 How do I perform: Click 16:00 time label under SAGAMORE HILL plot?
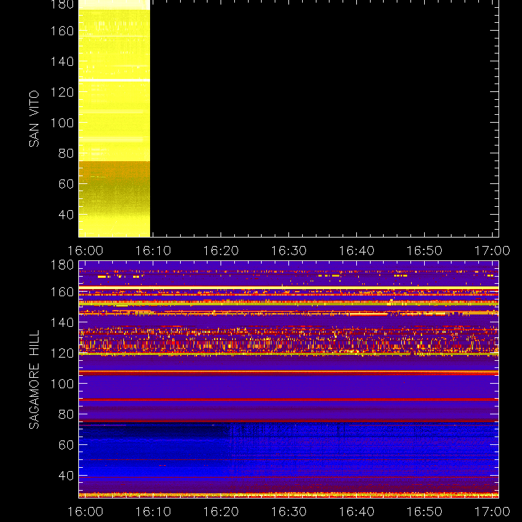point(85,512)
